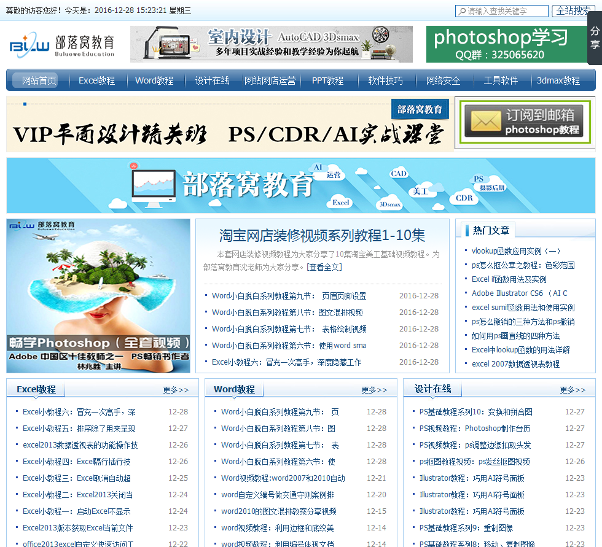Open the 室内设计 AutoCAD 3Dsmax banner
The image size is (602, 547).
(272, 44)
